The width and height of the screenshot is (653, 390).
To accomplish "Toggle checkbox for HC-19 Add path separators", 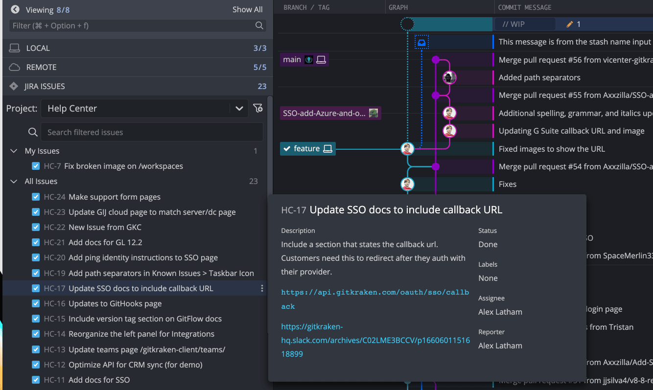I will click(x=35, y=273).
